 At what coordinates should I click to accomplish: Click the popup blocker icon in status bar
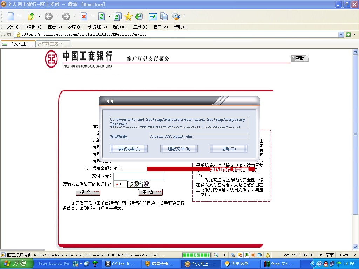point(240,255)
